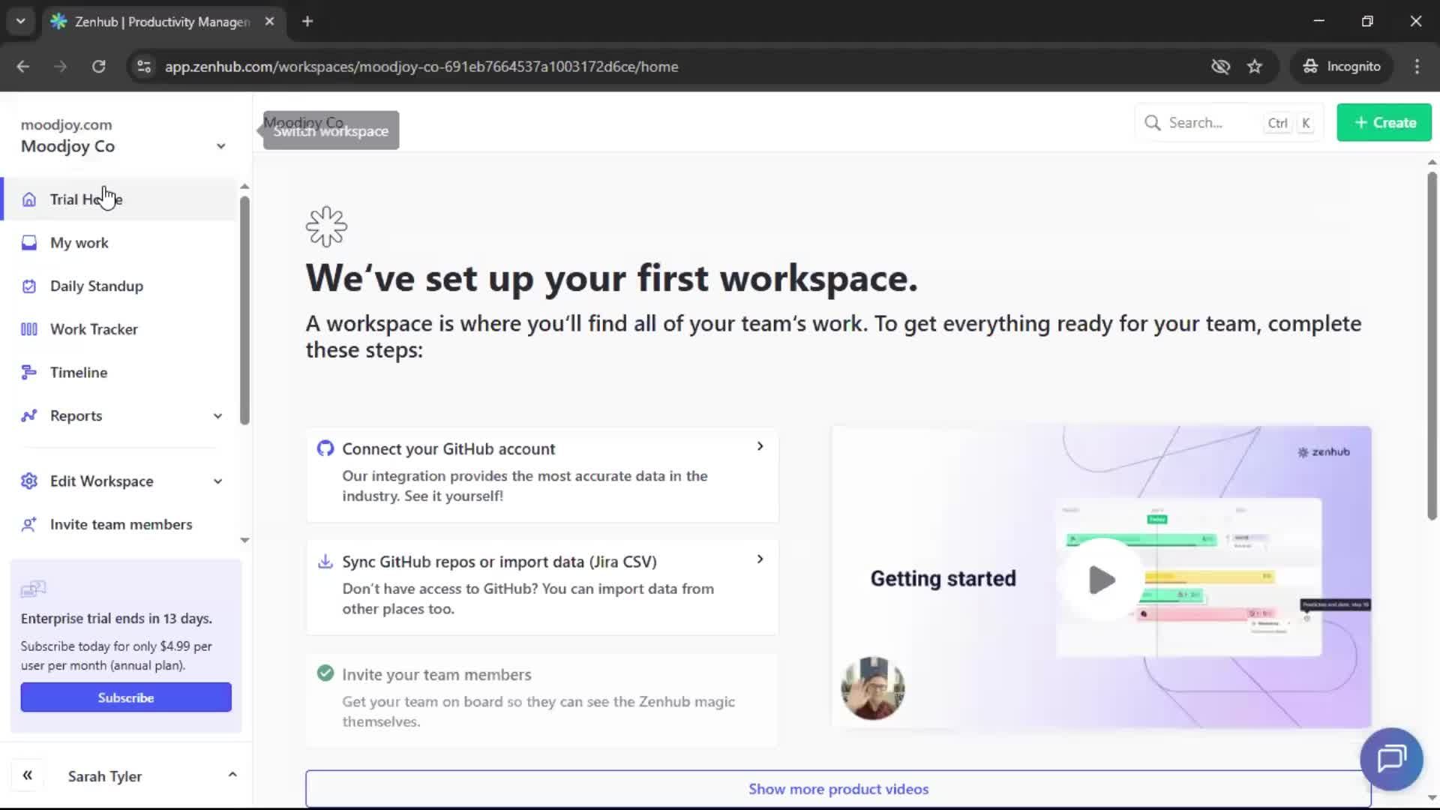Expand the Sarah Tyler account menu
This screenshot has height=810, width=1440.
click(232, 775)
